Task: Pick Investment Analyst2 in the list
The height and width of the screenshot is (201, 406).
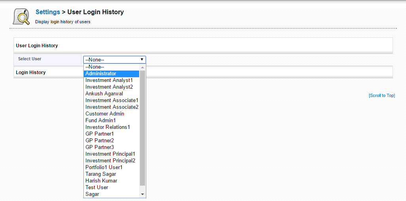Action: [109, 87]
